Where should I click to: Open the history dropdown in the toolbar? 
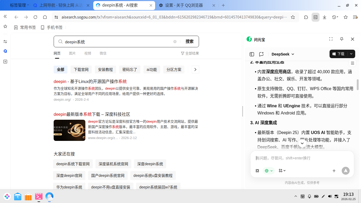click(335, 17)
